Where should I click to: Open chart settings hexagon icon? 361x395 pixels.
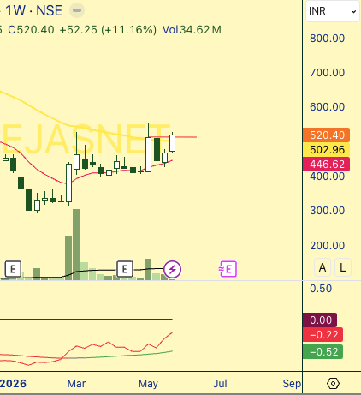[x=333, y=383]
